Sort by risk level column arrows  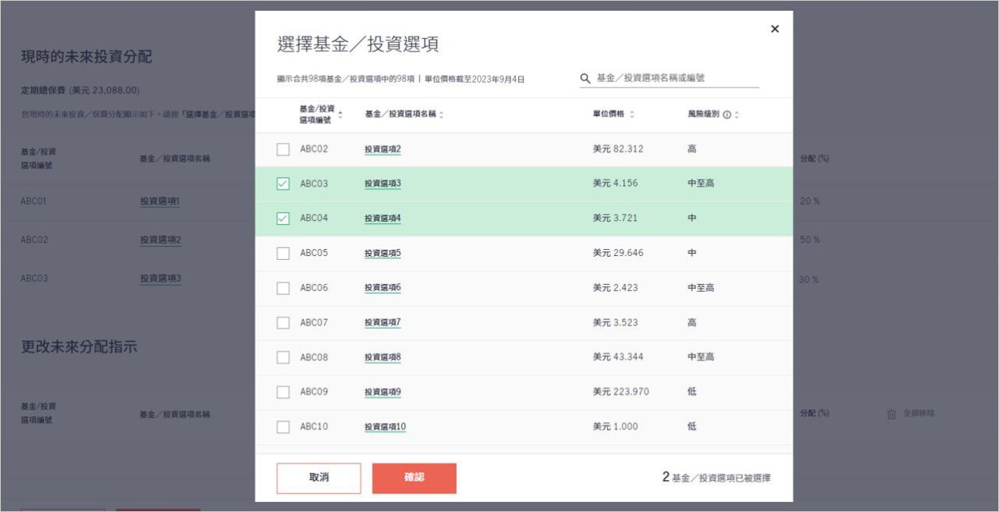737,115
